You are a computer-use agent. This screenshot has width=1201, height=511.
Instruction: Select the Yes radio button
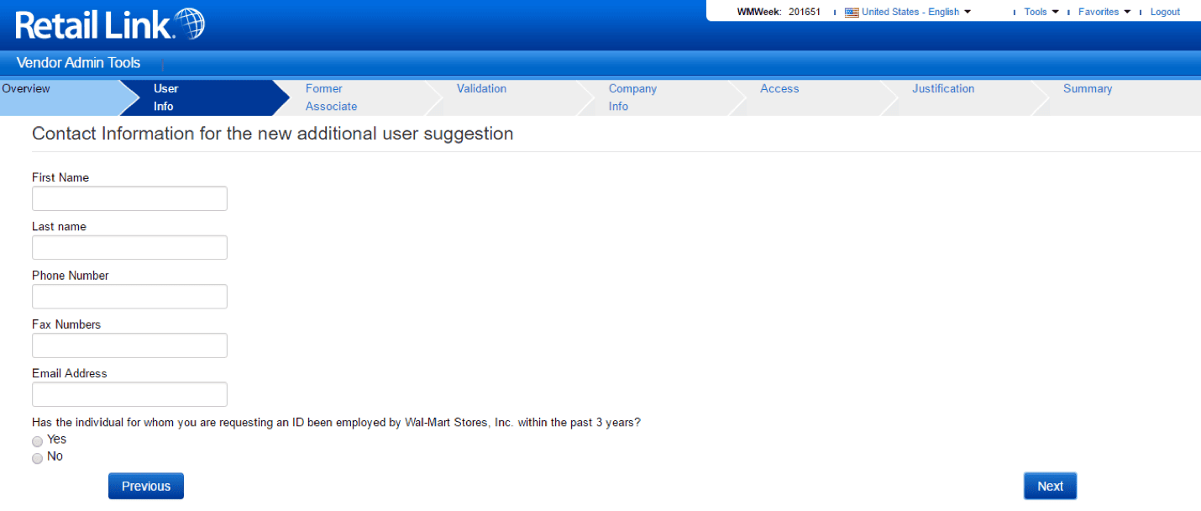(37, 440)
